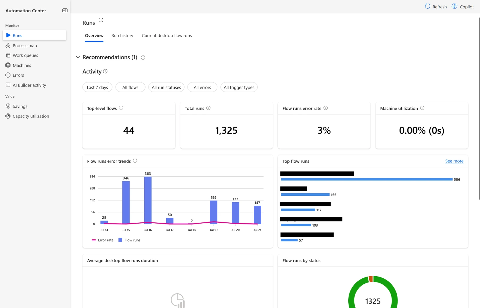Open info icon on Top-level flows card
Screen dimensions: 480x308
point(121,108)
